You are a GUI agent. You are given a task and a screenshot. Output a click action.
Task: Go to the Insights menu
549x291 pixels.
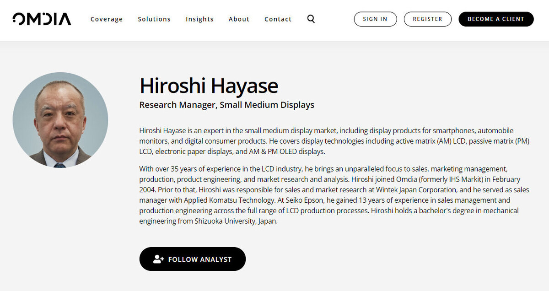click(x=199, y=19)
